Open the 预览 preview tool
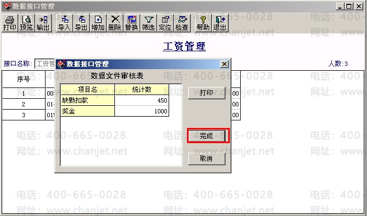The height and width of the screenshot is (216, 367). [26, 23]
